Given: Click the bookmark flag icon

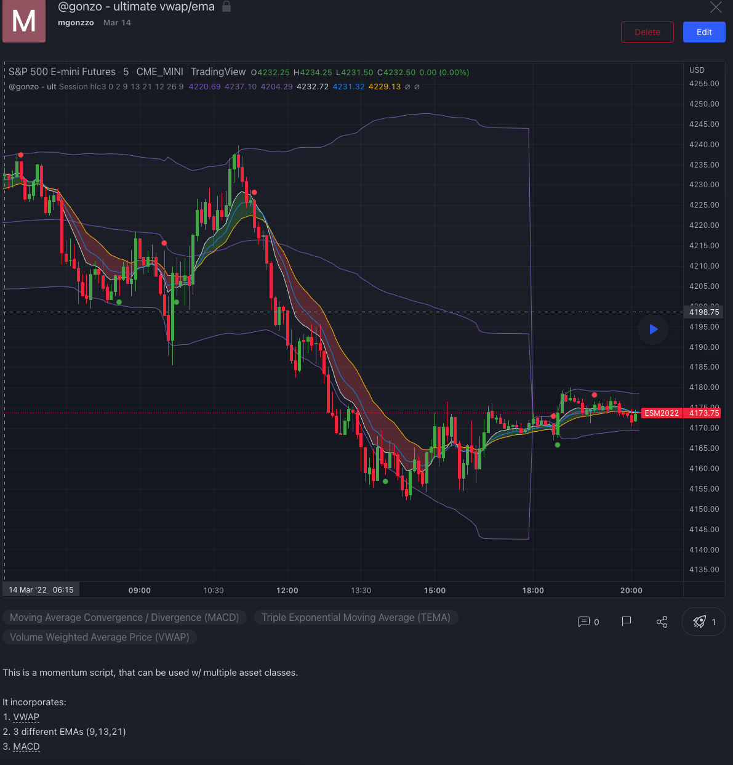Looking at the screenshot, I should pos(627,621).
